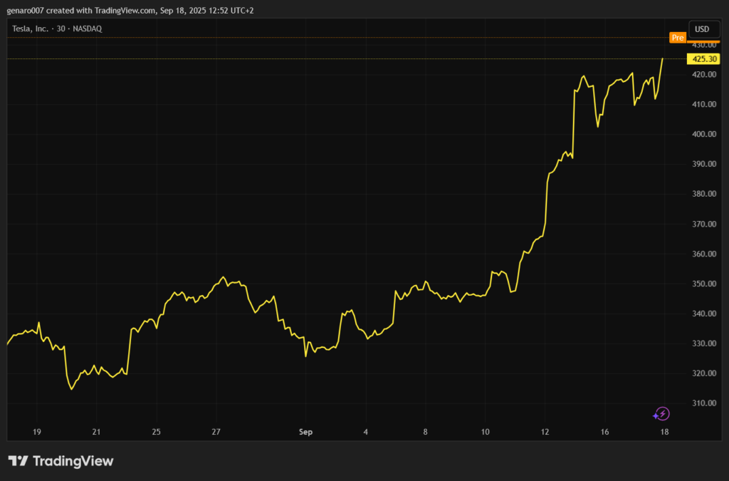
Task: Click the 350.00 price scale label
Action: pos(703,284)
